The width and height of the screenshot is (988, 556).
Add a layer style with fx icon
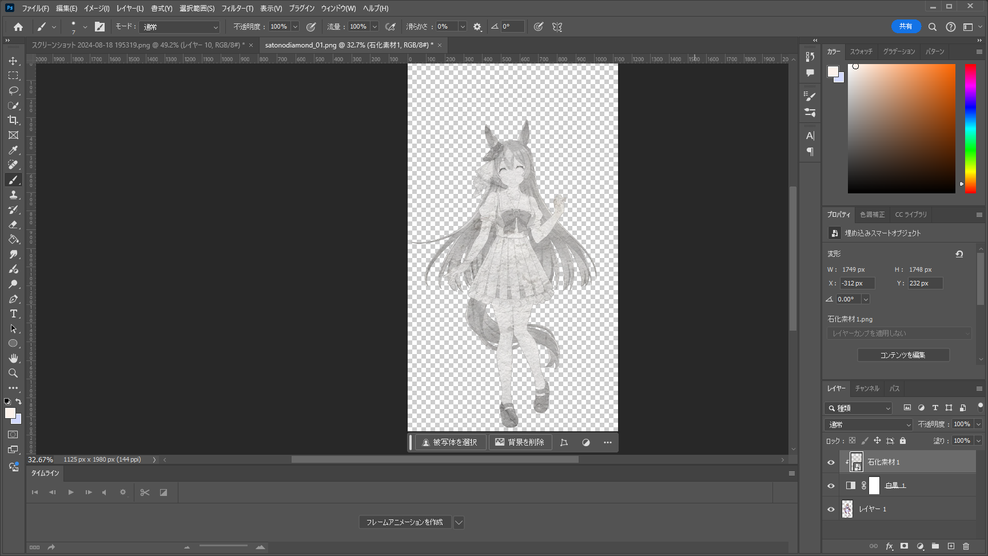(889, 546)
